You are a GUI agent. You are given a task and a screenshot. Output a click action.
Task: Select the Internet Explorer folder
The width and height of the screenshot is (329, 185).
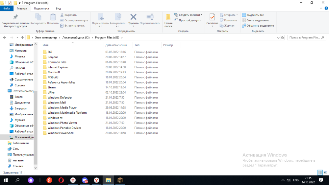(x=58, y=67)
